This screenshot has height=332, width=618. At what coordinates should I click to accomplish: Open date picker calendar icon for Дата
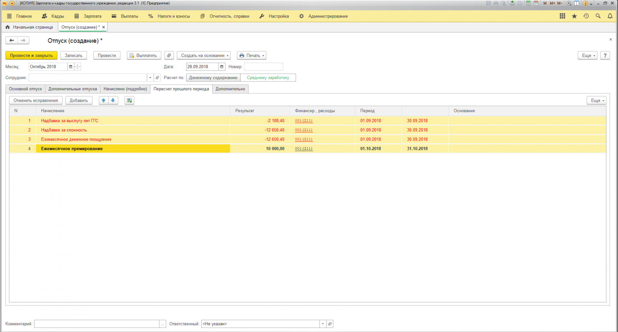(222, 67)
